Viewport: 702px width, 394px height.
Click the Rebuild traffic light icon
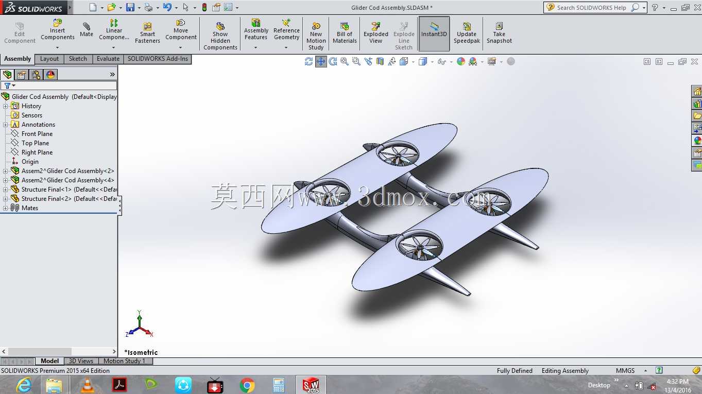[x=204, y=7]
